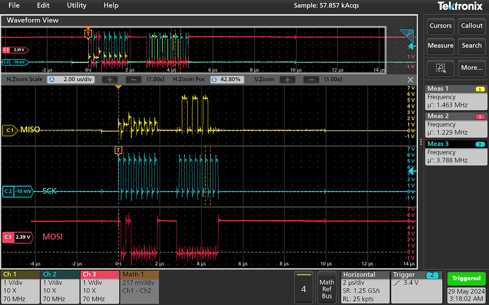
Task: Decrease V.Zoom with minus button
Action: 311,80
